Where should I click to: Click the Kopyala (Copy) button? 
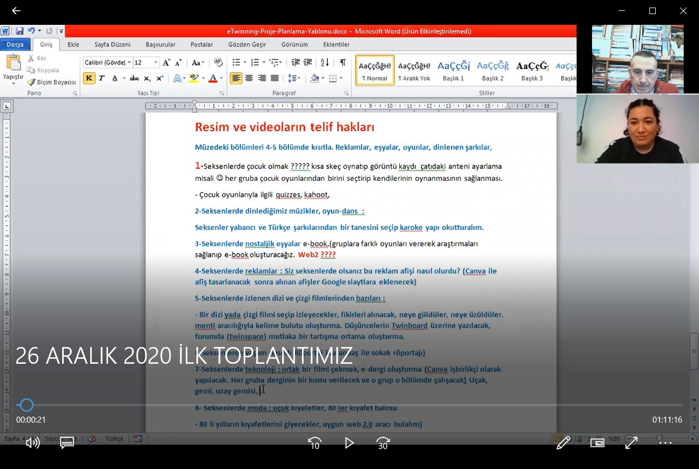tap(43, 70)
